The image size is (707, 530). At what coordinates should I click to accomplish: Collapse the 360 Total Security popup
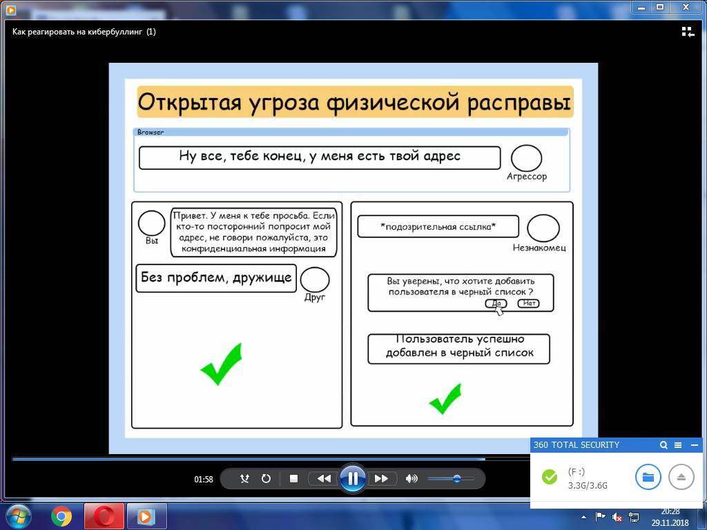pos(694,445)
